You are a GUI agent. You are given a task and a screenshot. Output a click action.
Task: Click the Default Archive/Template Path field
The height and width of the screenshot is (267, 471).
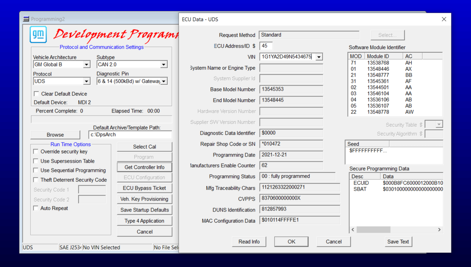[130, 135]
